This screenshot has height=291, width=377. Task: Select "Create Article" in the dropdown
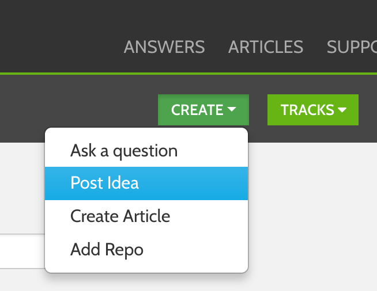tap(120, 216)
